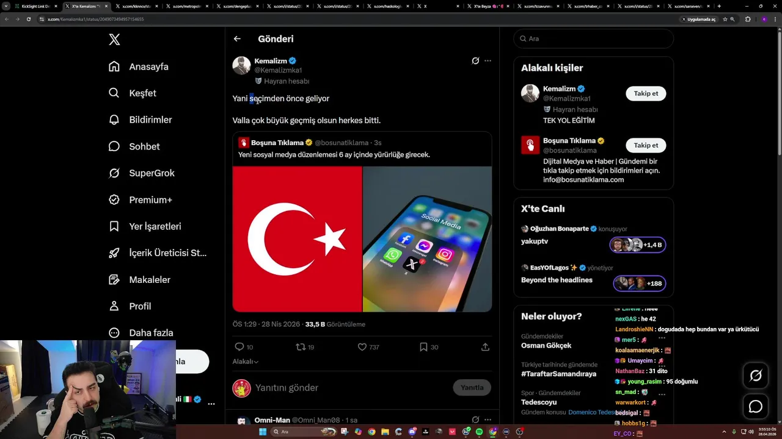Click the Grok icon on Kemalizm's post
This screenshot has width=782, height=439.
tap(475, 61)
